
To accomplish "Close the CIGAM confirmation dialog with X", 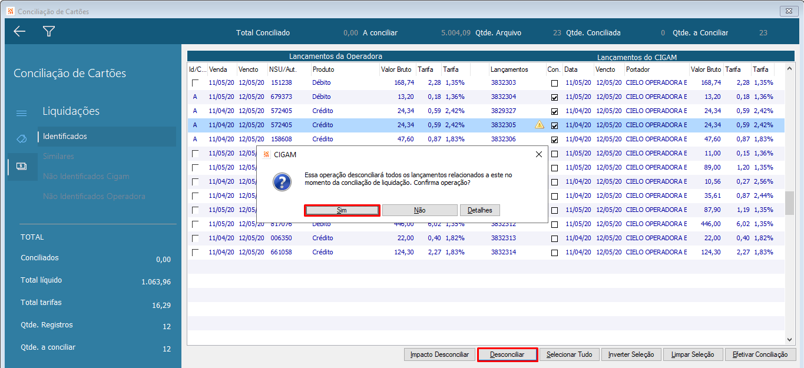I will pyautogui.click(x=538, y=154).
